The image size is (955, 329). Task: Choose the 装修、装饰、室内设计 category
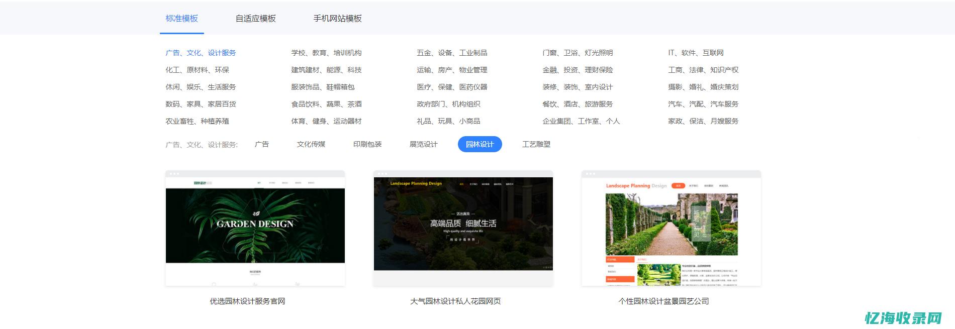[x=578, y=87]
